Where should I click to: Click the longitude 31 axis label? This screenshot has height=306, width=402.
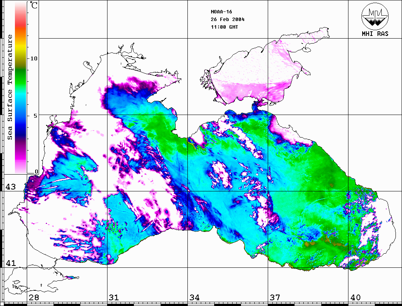pos(114,298)
